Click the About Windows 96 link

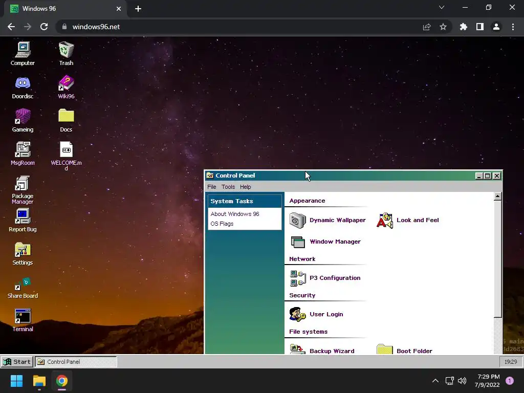pos(235,214)
